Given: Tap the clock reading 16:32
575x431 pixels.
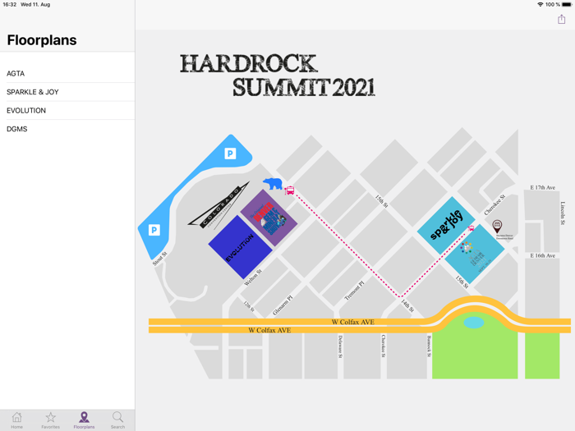Looking at the screenshot, I should click(10, 4).
